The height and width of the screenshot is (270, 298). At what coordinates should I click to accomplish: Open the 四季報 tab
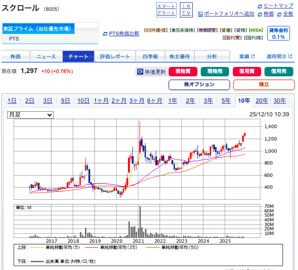click(150, 57)
